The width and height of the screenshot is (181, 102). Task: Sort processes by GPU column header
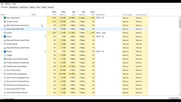(x=90, y=13)
